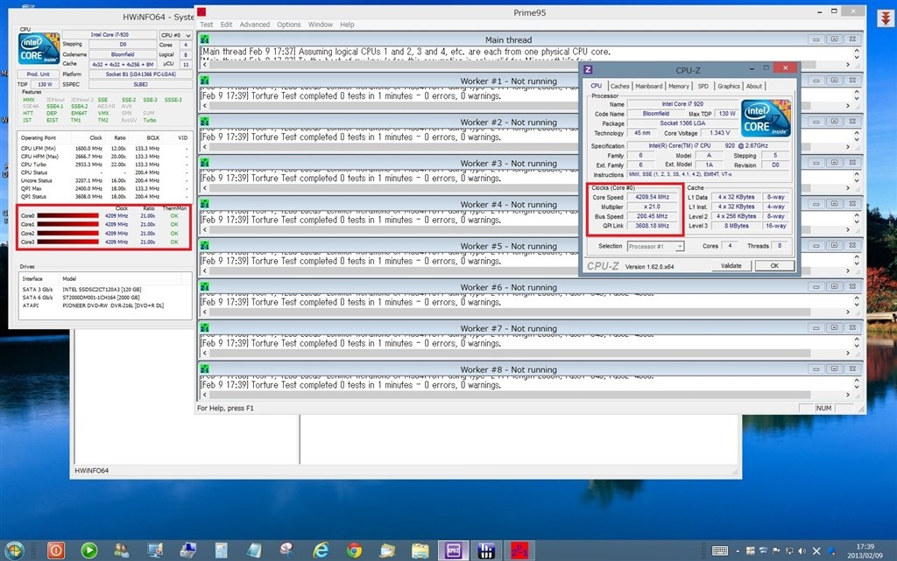Open Internet Explorer from the taskbar
The width and height of the screenshot is (897, 561).
point(321,550)
